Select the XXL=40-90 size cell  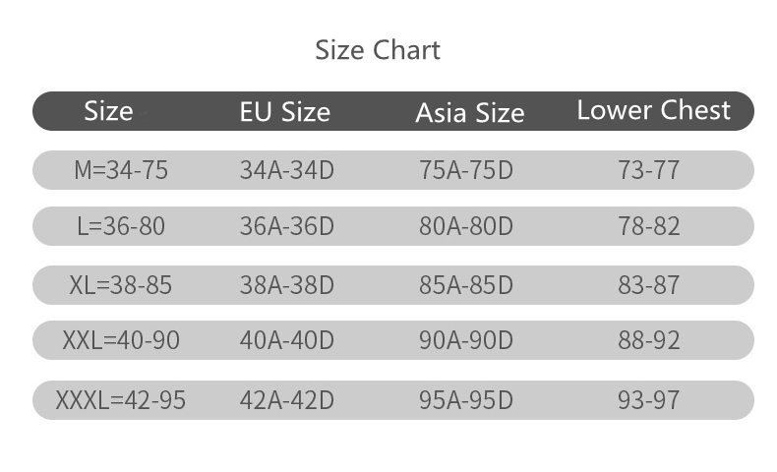pos(121,341)
